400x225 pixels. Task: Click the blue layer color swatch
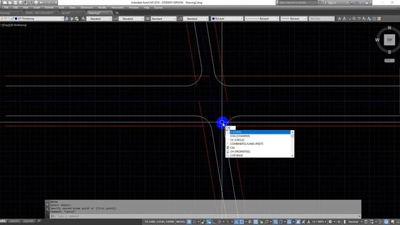tap(16, 19)
